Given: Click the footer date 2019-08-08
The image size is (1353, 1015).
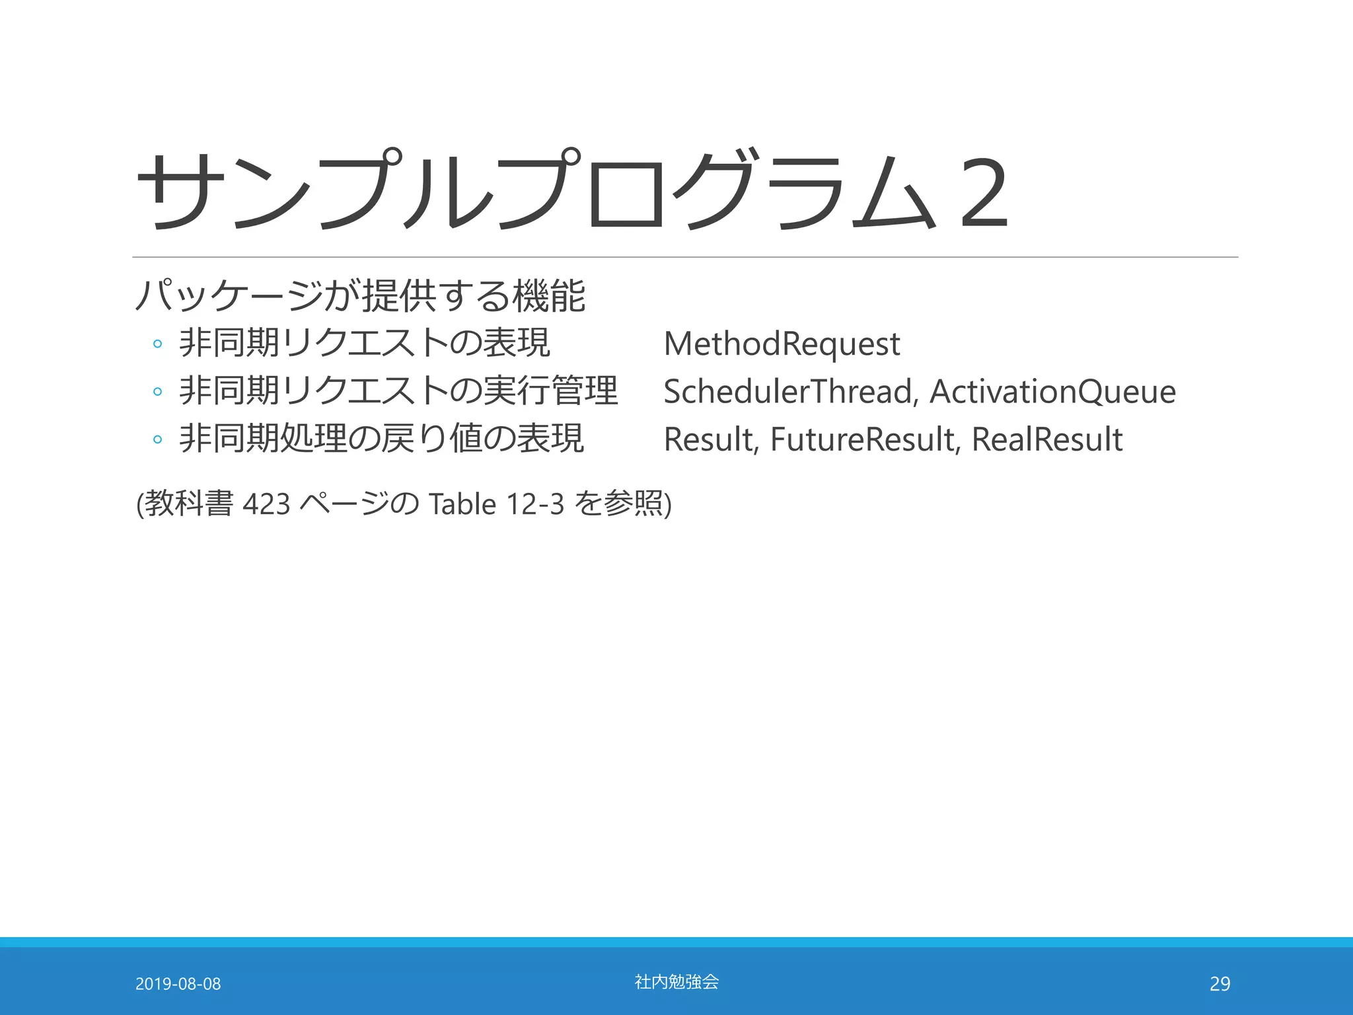Looking at the screenshot, I should pos(178,984).
